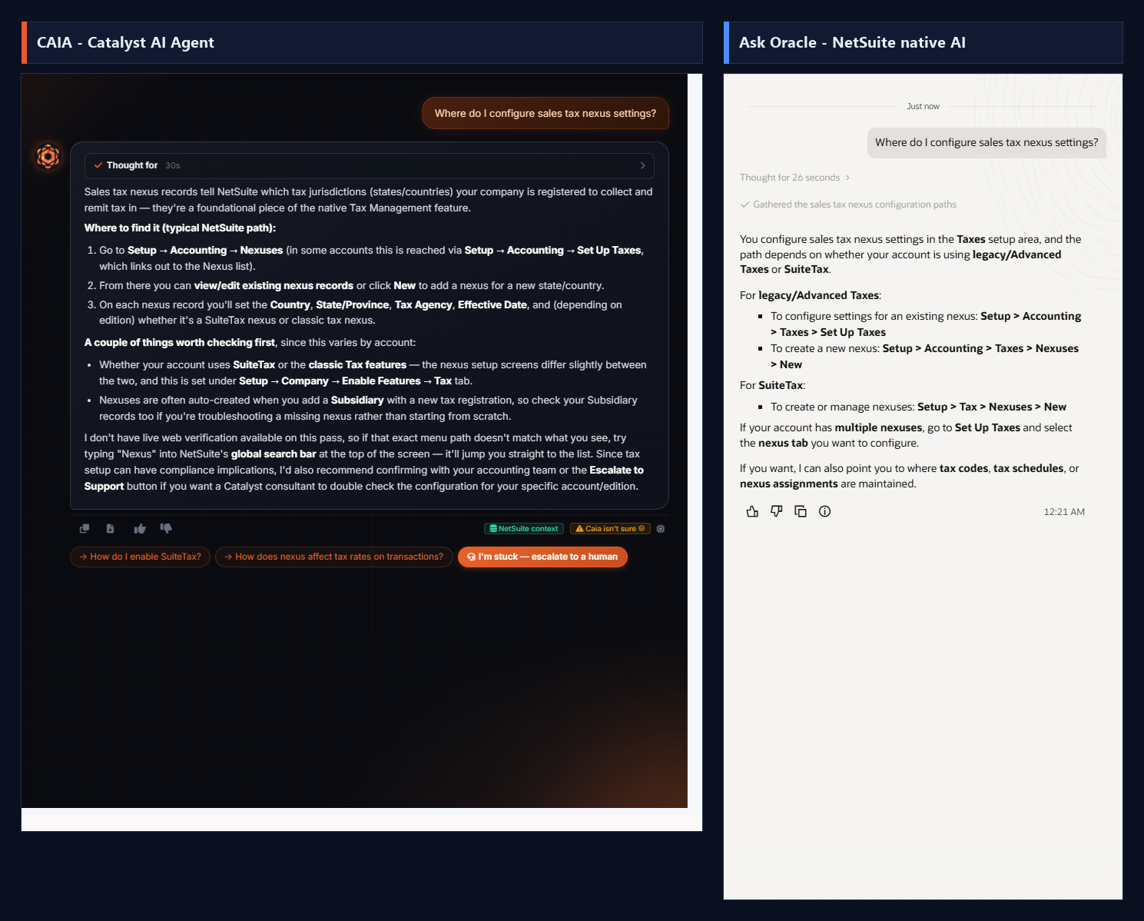Expand the CAIA 'Thought for 30s' panel
The image size is (1144, 921).
pyautogui.click(x=369, y=165)
